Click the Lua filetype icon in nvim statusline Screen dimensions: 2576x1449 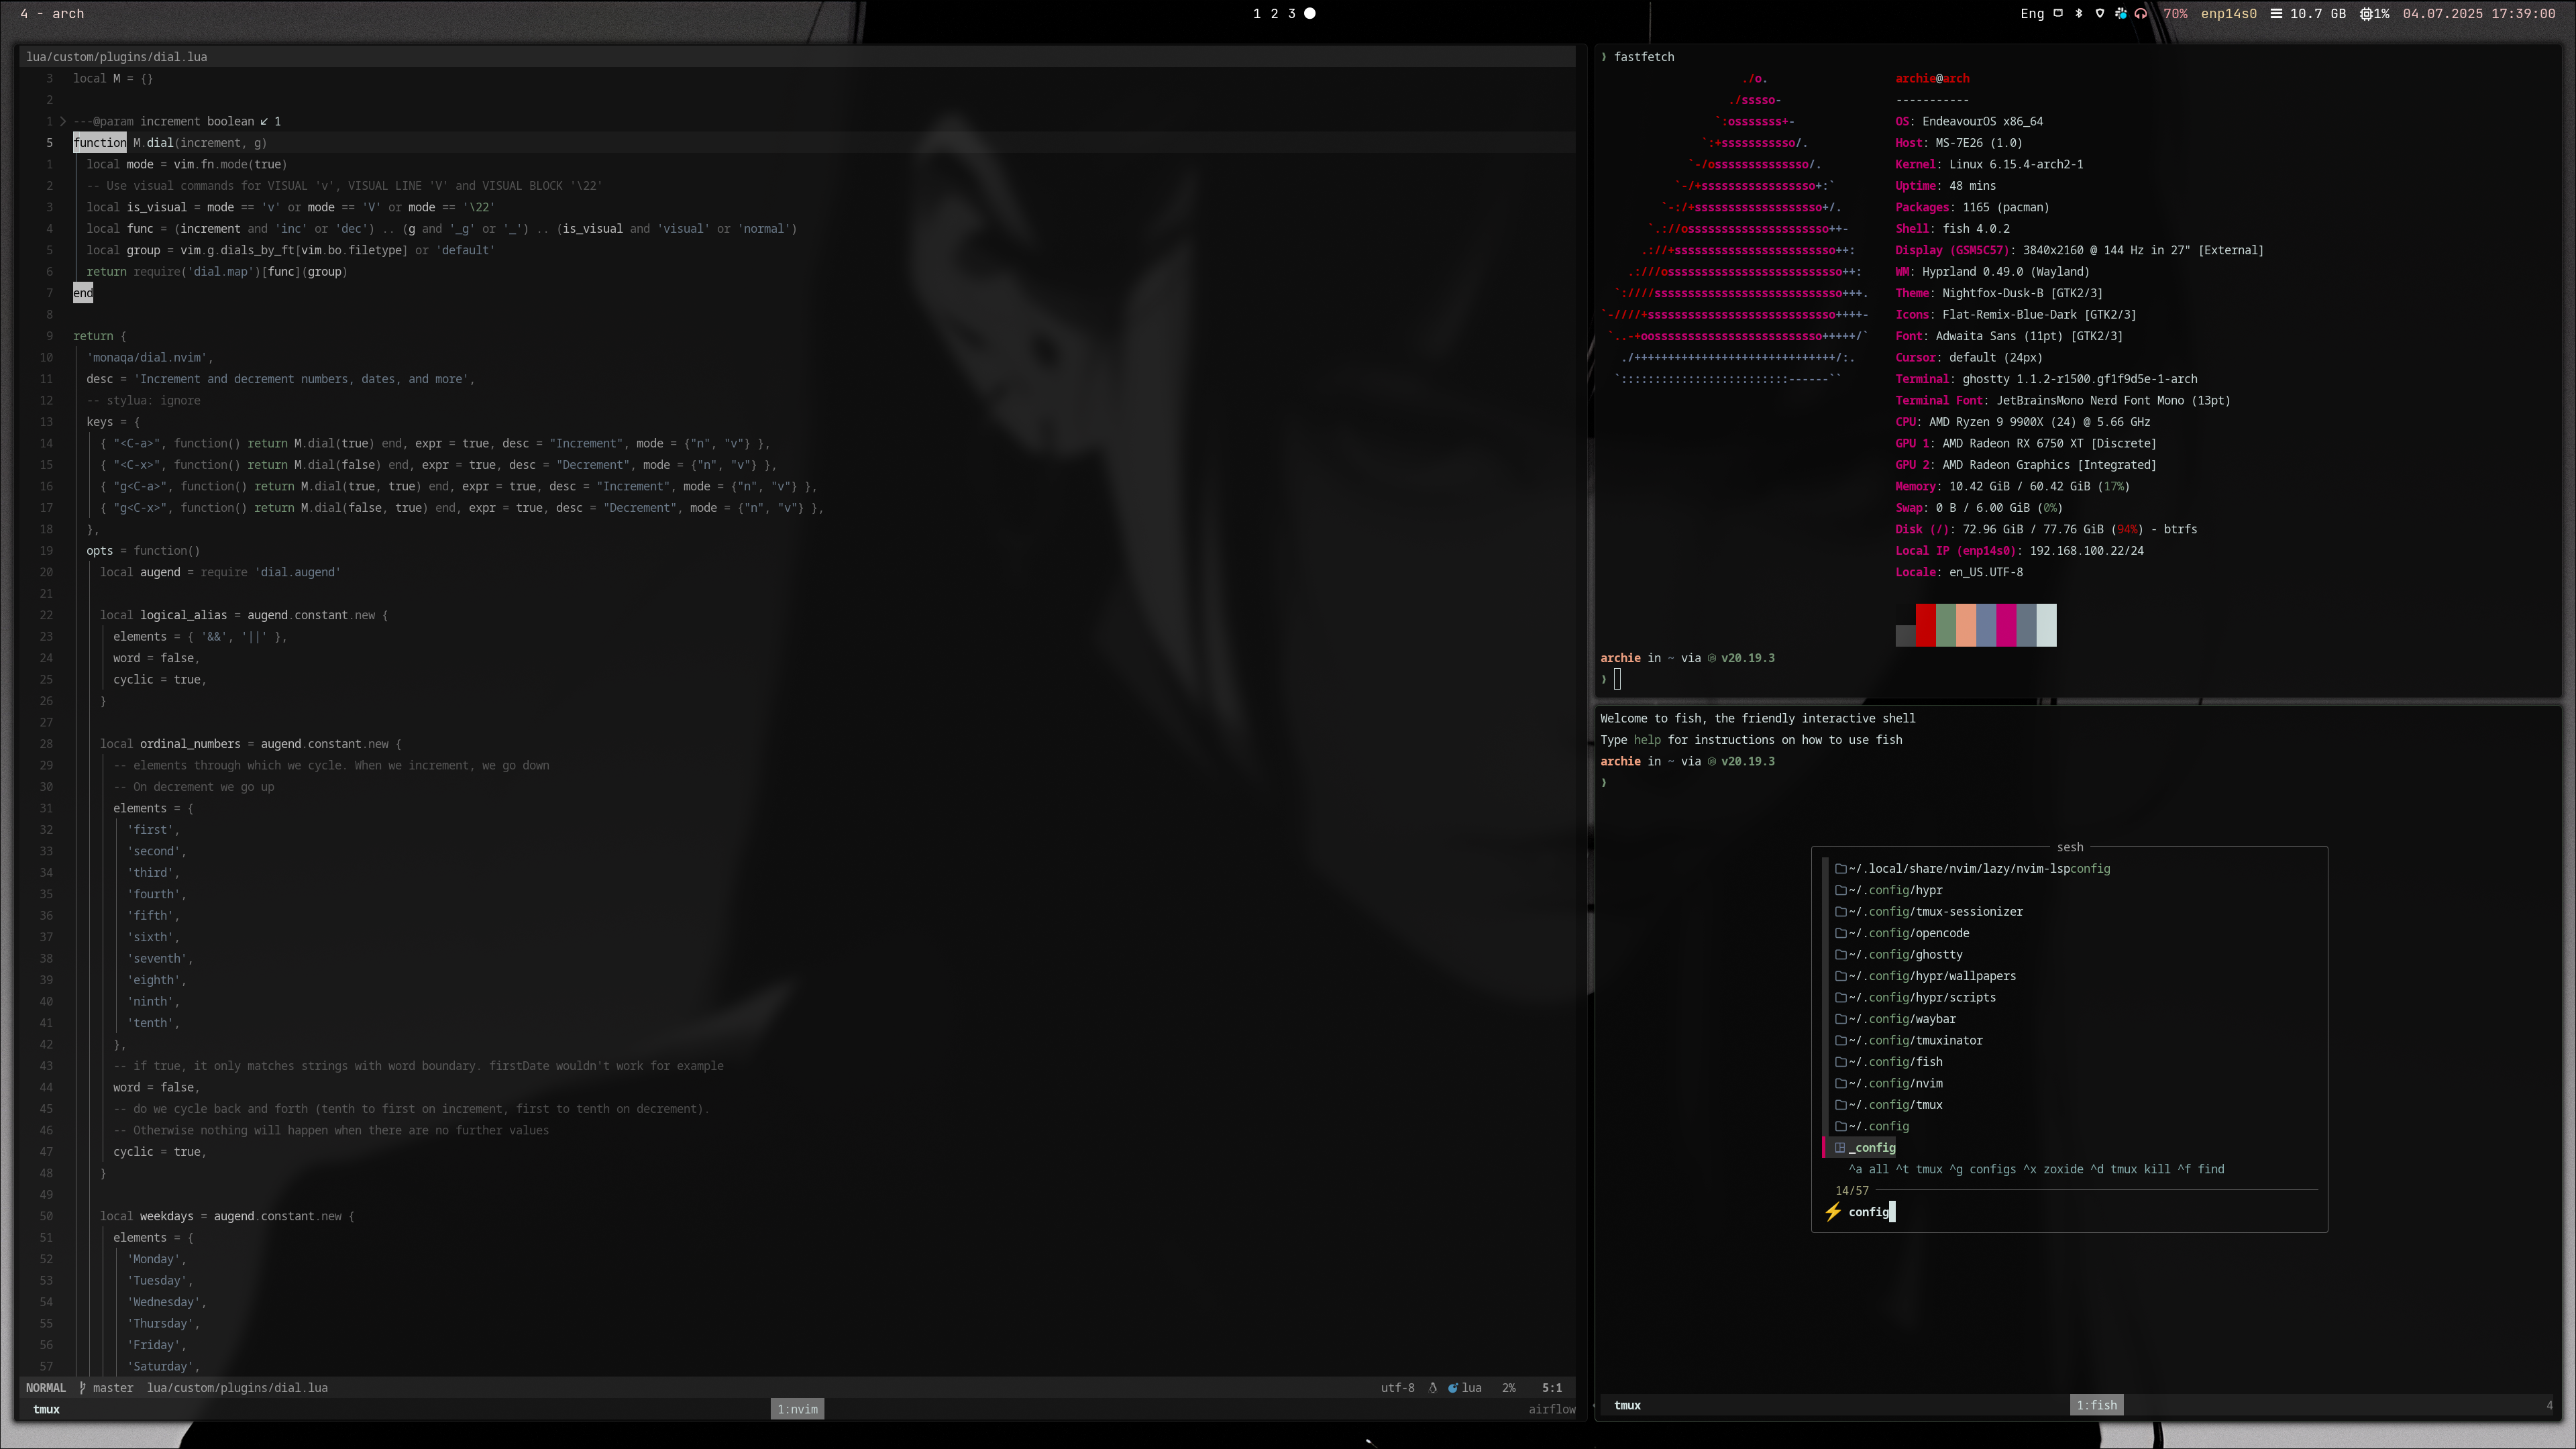click(x=1453, y=1387)
